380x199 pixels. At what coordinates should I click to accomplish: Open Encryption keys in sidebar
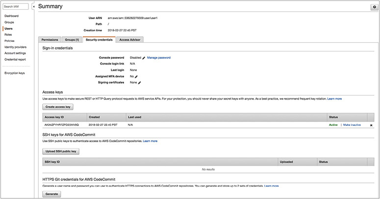pos(15,73)
